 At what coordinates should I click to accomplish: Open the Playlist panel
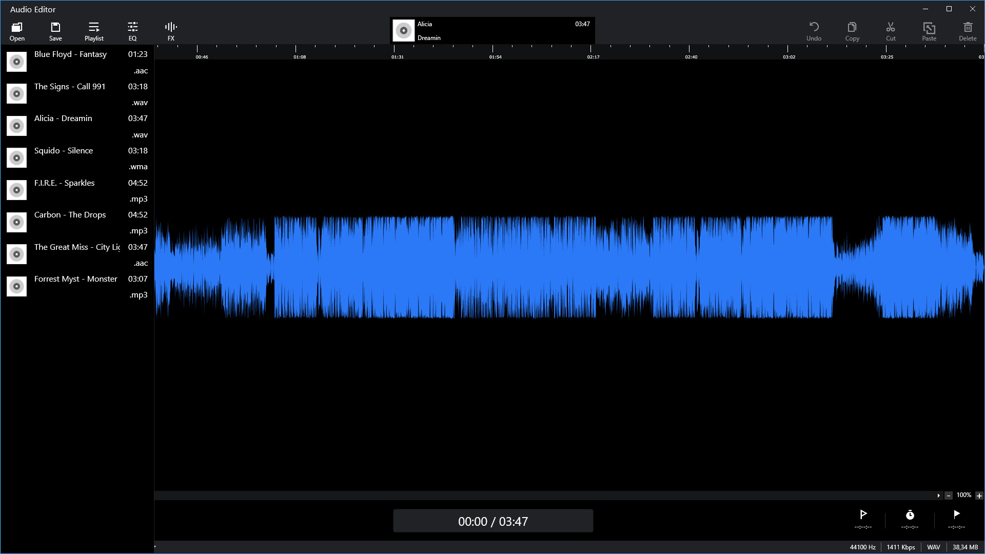[x=93, y=31]
